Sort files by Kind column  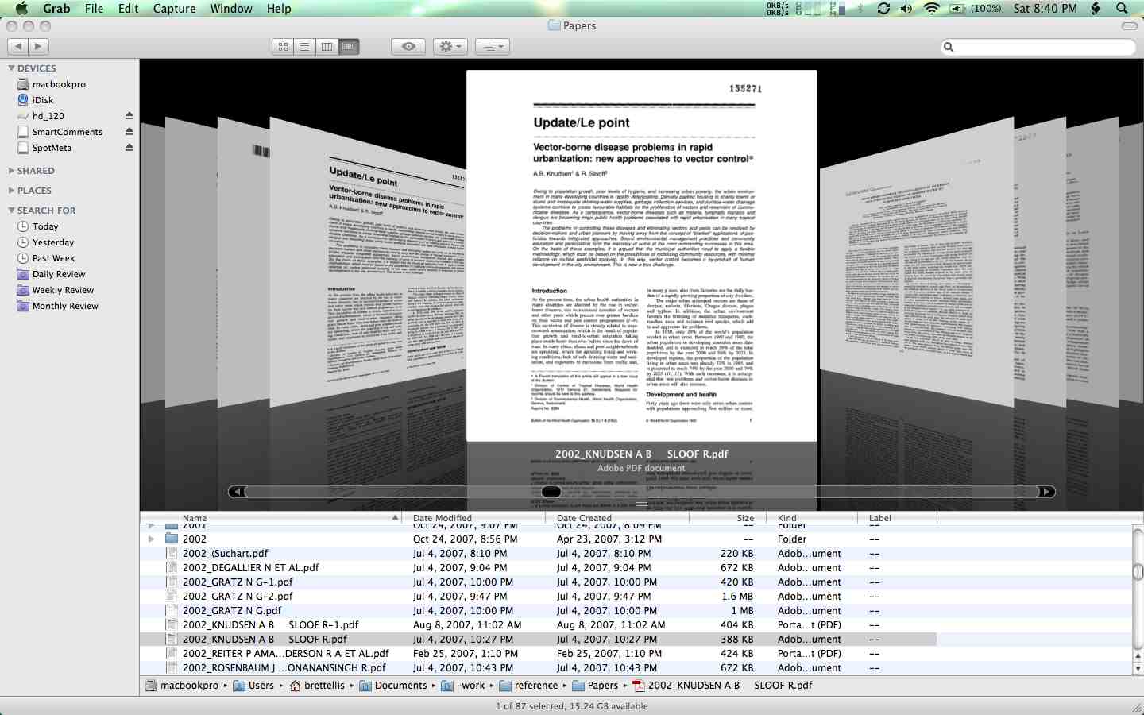[812, 518]
